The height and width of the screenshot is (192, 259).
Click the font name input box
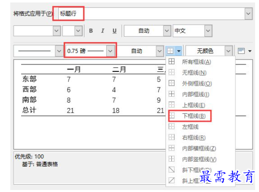33,31
